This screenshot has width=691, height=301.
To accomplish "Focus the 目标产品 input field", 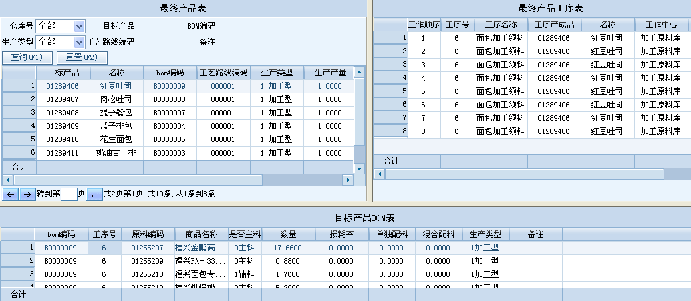I will coord(161,27).
